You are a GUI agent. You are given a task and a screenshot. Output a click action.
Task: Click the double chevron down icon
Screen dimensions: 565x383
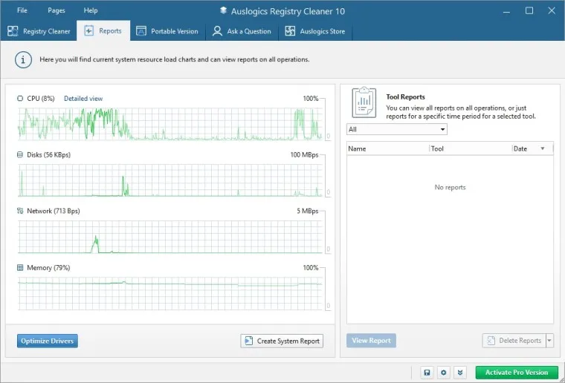pos(460,373)
